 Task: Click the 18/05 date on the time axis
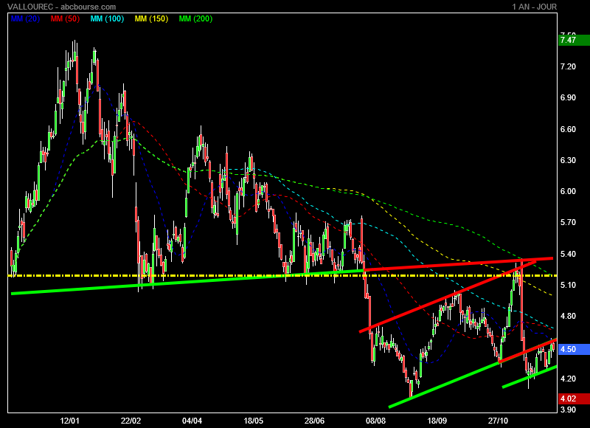(253, 421)
